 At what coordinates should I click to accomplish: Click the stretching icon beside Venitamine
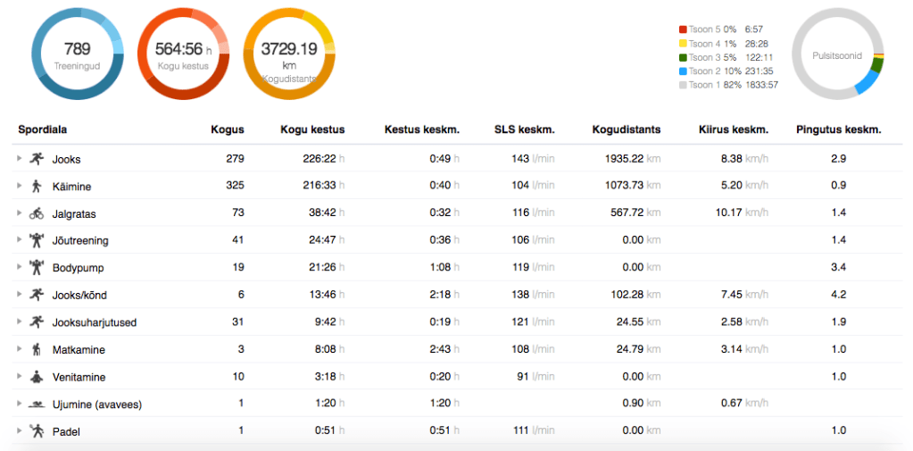tap(36, 377)
